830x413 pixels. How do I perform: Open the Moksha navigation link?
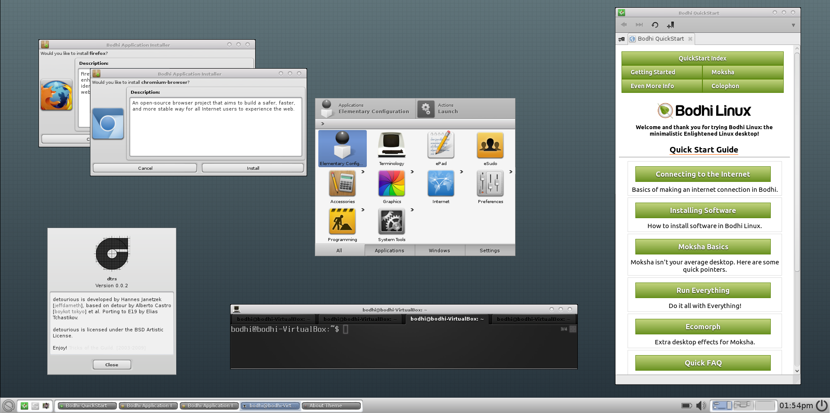point(743,72)
